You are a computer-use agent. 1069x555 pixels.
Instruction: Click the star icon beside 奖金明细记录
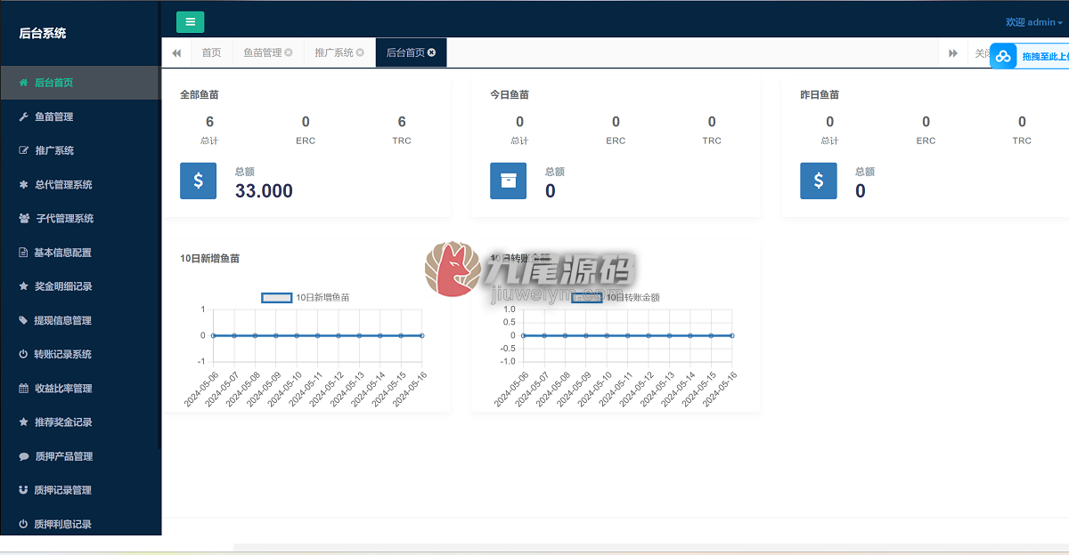pos(24,286)
